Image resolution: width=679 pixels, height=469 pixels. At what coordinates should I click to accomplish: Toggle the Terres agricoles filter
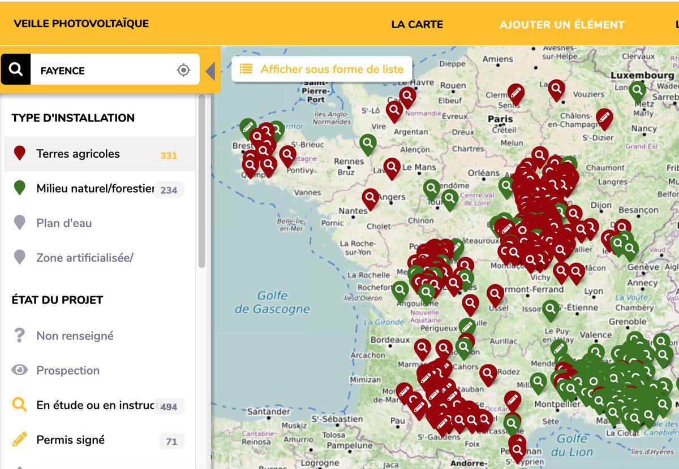(x=100, y=154)
